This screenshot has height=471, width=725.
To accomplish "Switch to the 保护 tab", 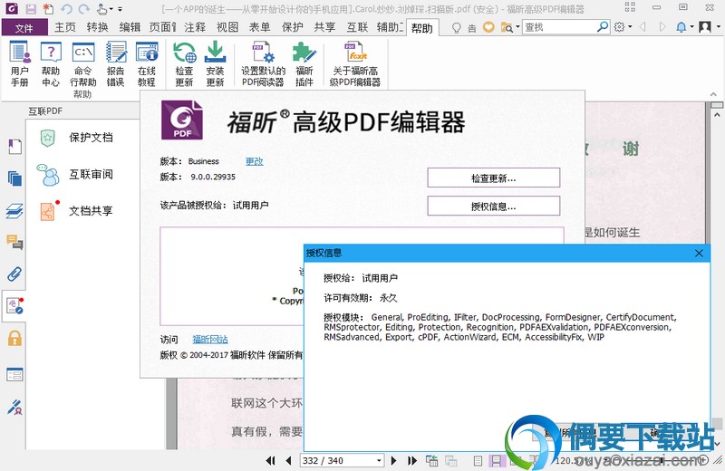I will pyautogui.click(x=292, y=28).
